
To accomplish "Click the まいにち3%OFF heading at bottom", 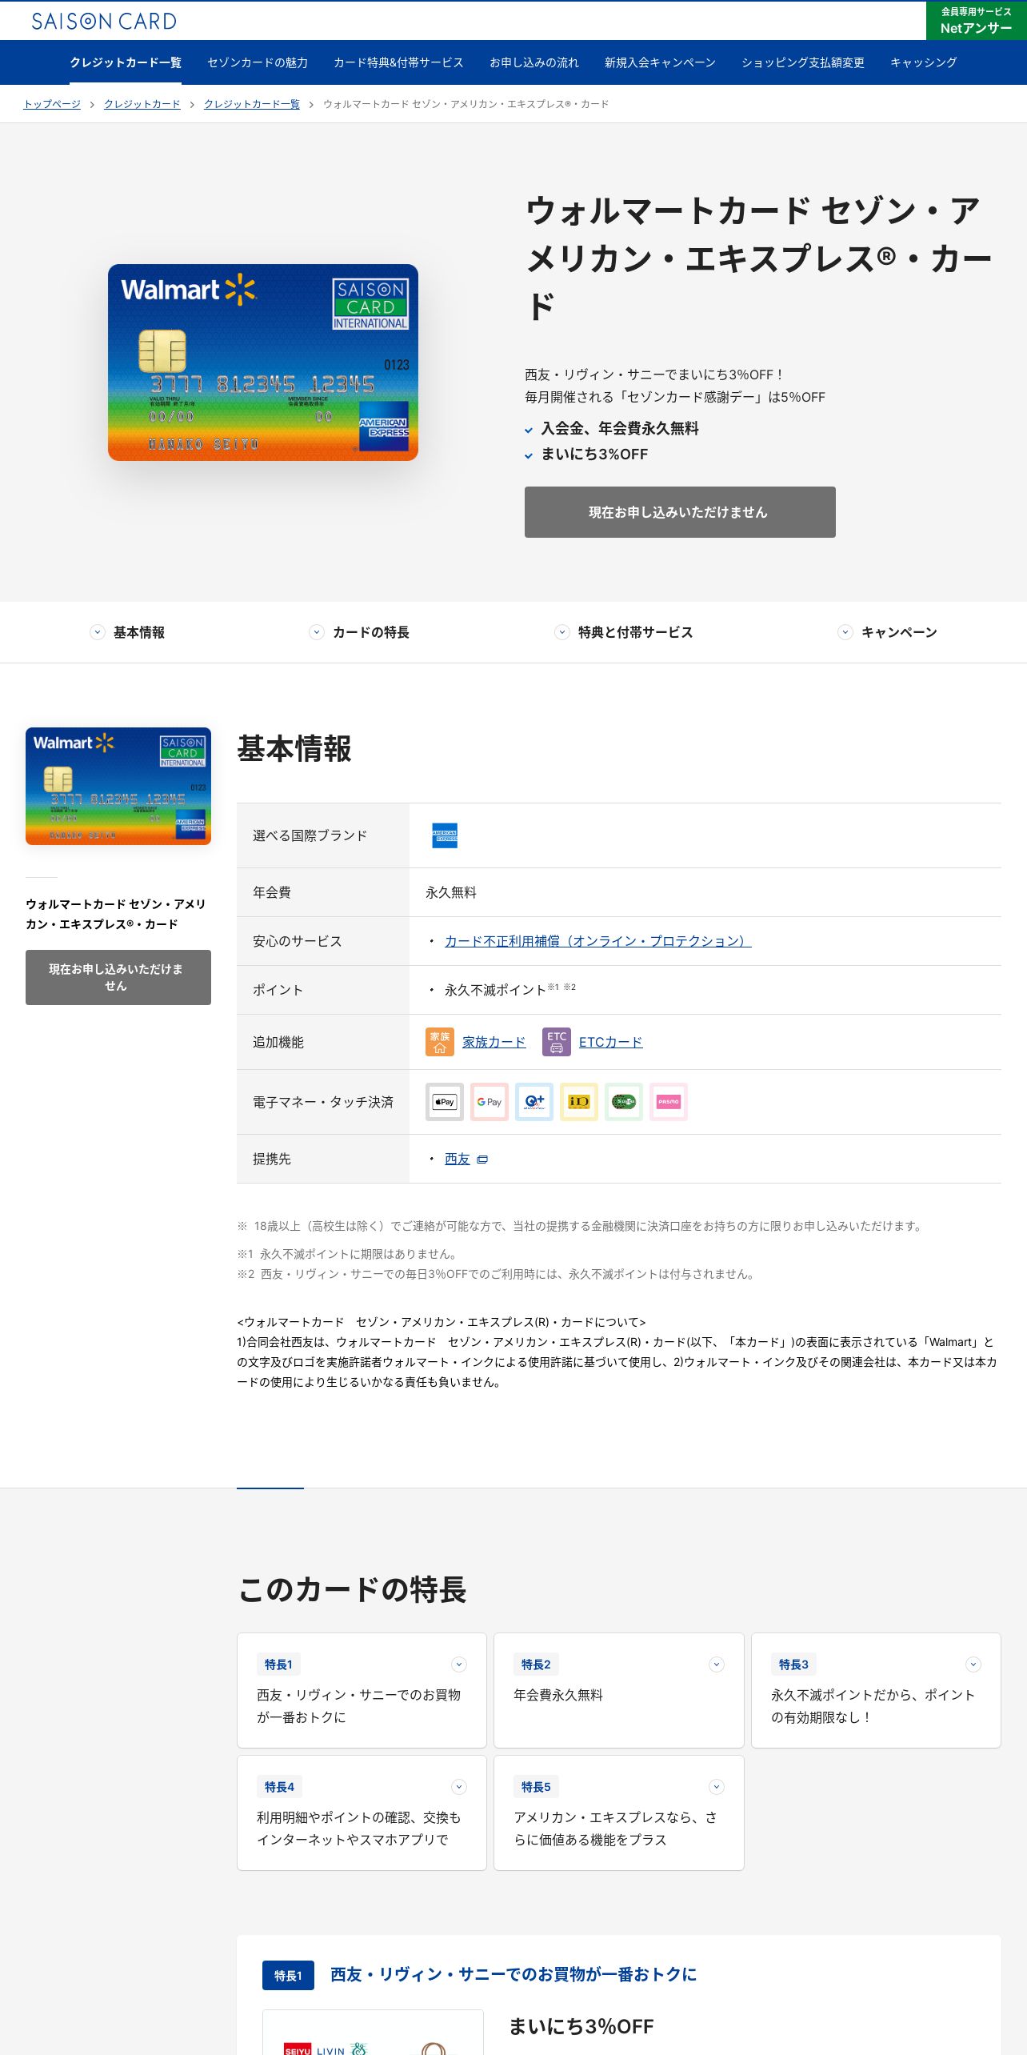I will (581, 2027).
